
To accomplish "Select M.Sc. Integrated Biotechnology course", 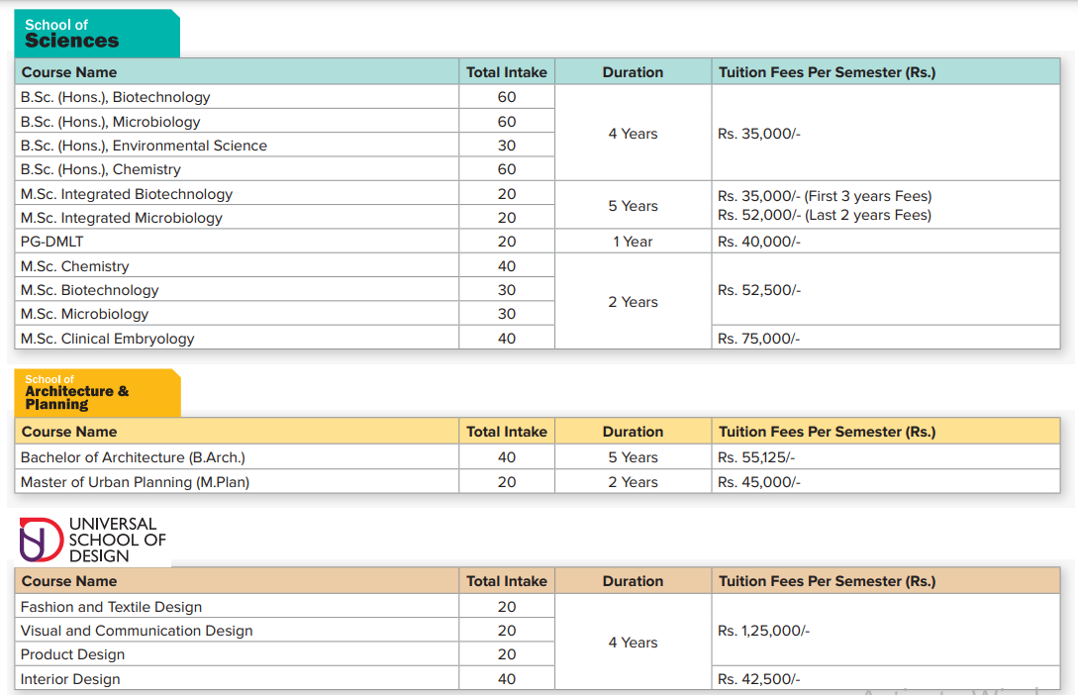I will [127, 194].
